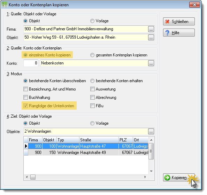
Task: Choose bestehende Konten erhalten mode
Action: click(92, 81)
